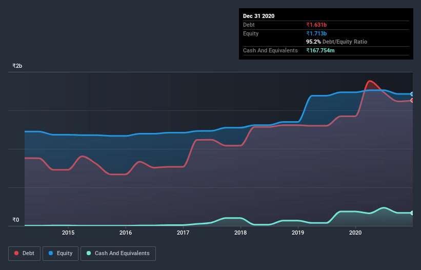Screen dimensions: 421x270
Task: Click the ₹2b y-axis label
Action: click(17, 66)
